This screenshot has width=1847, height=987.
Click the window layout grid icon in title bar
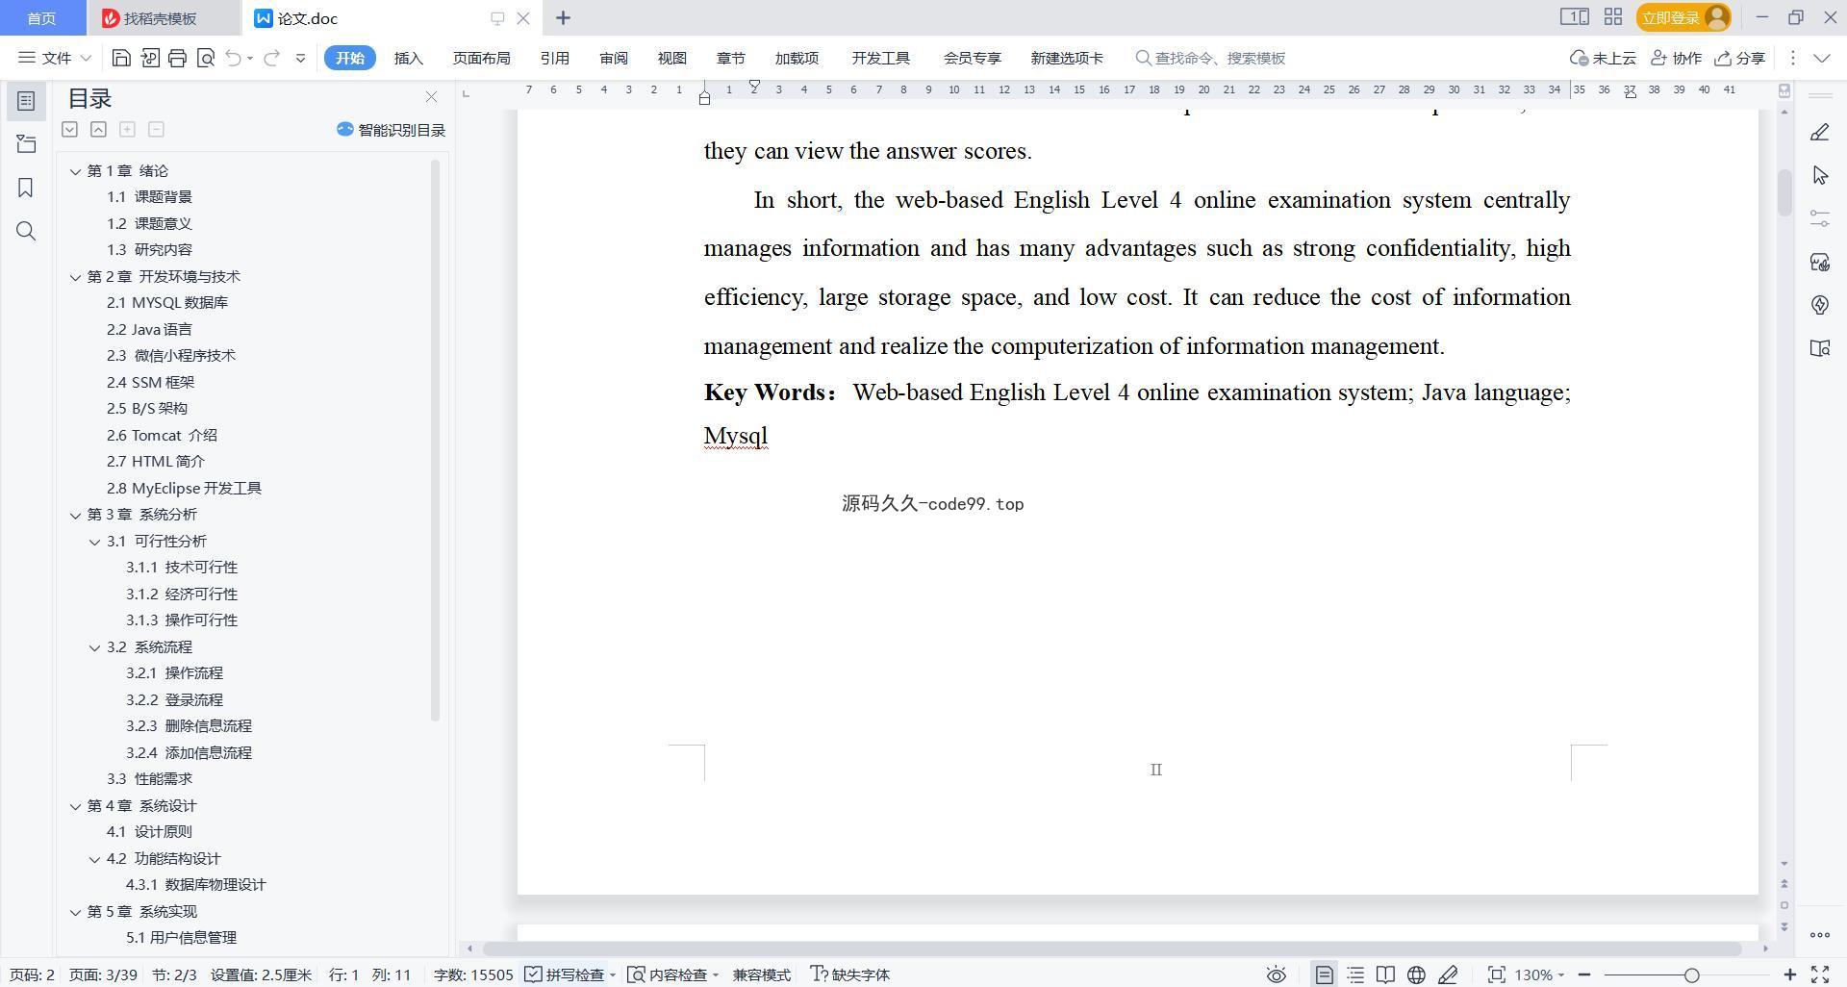[x=1613, y=17]
